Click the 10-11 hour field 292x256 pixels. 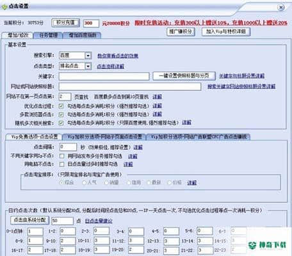coord(101,241)
